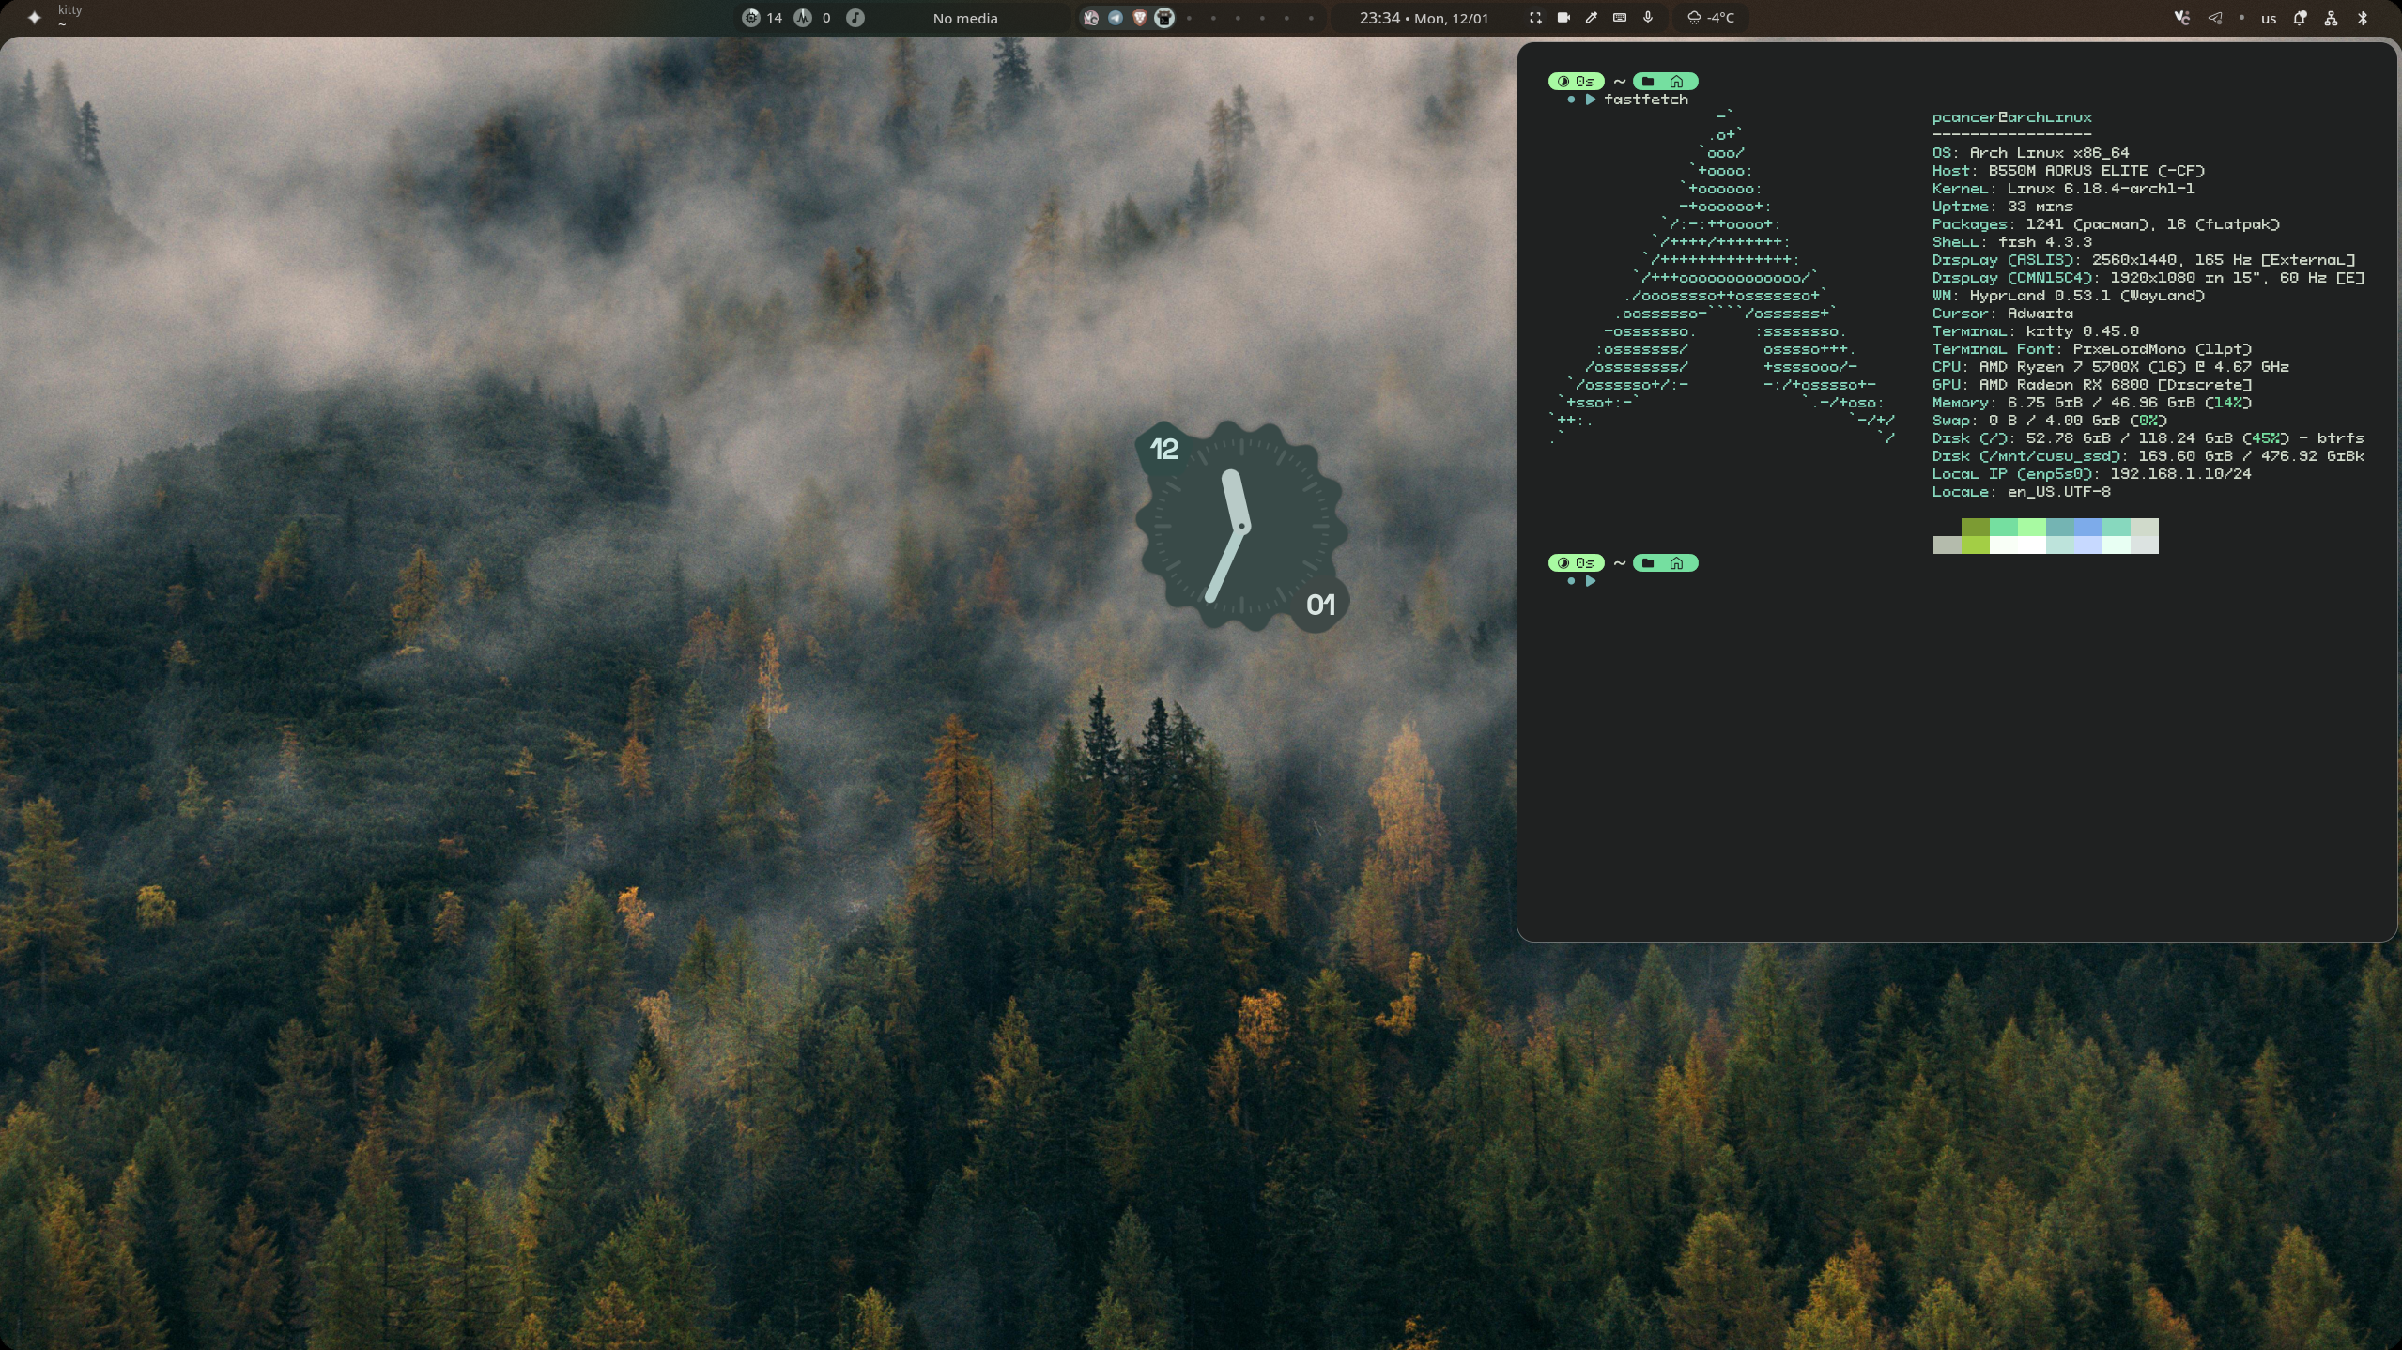Switch to the Brave browser taskbar icon
Viewport: 2402px width, 1350px height.
click(1139, 18)
